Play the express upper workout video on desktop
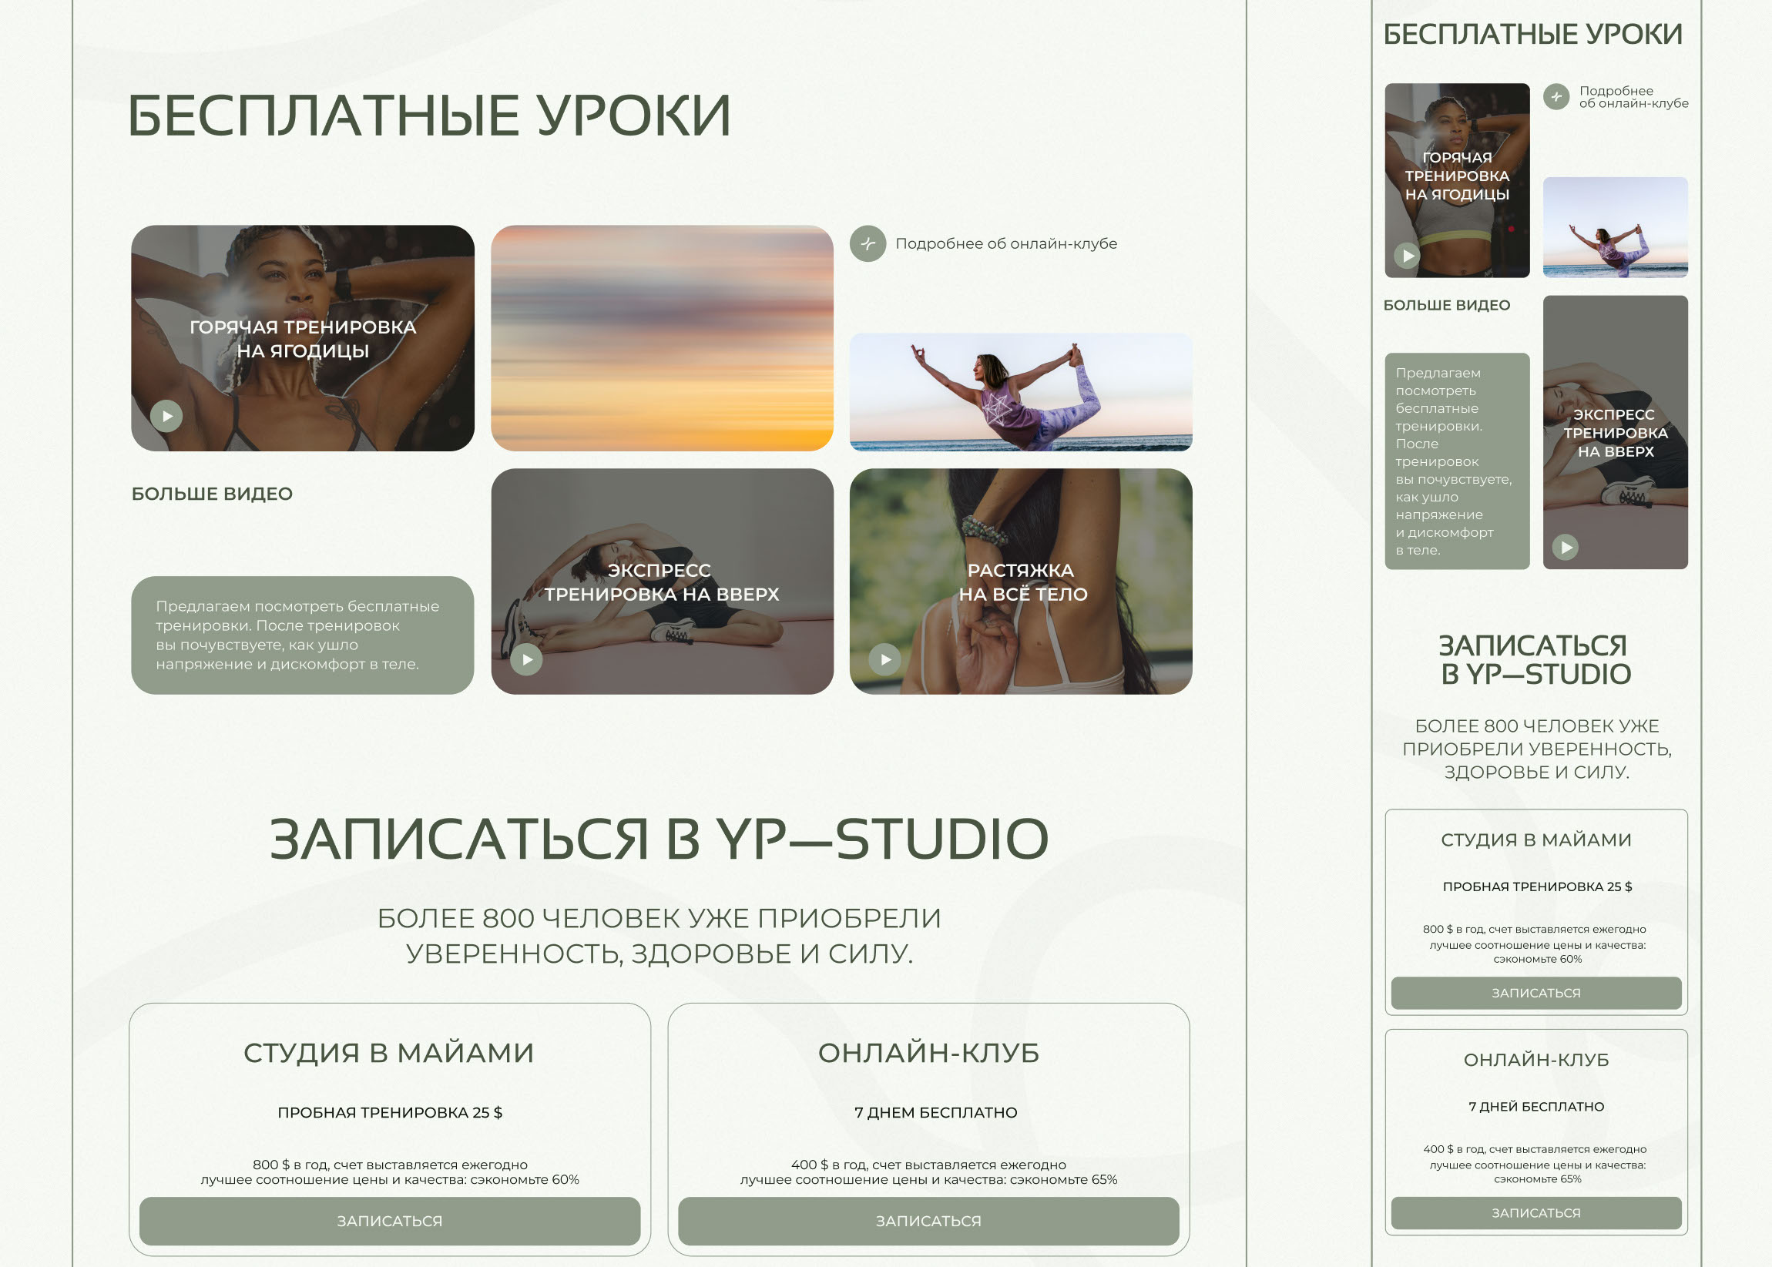This screenshot has height=1267, width=1772. [527, 660]
